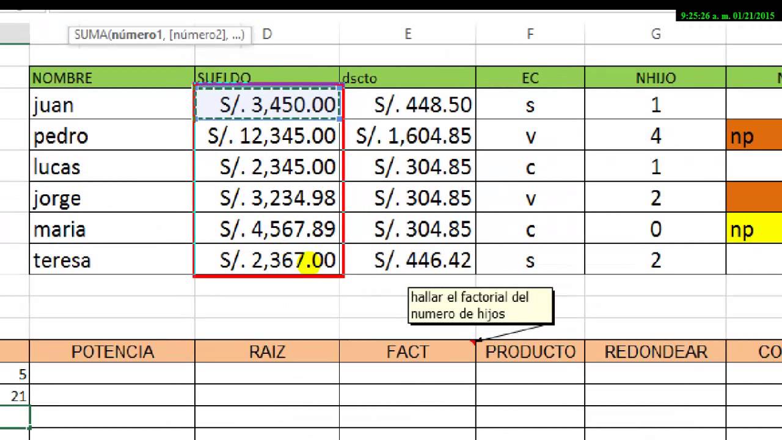Select column E header
782x440 pixels.
coord(407,34)
